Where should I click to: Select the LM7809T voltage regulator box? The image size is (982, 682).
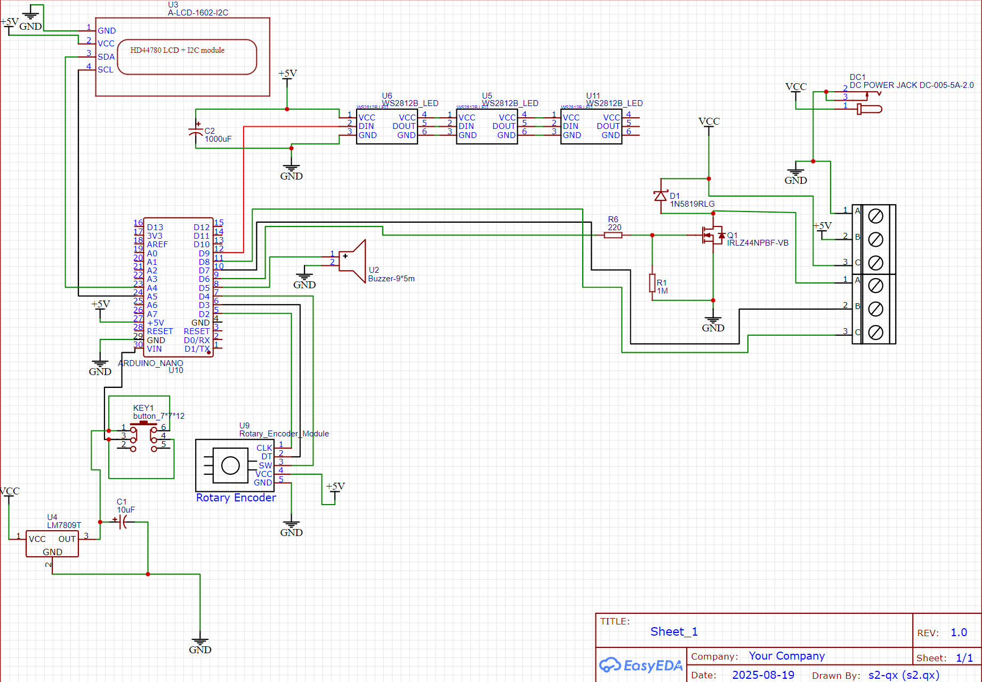[x=52, y=543]
